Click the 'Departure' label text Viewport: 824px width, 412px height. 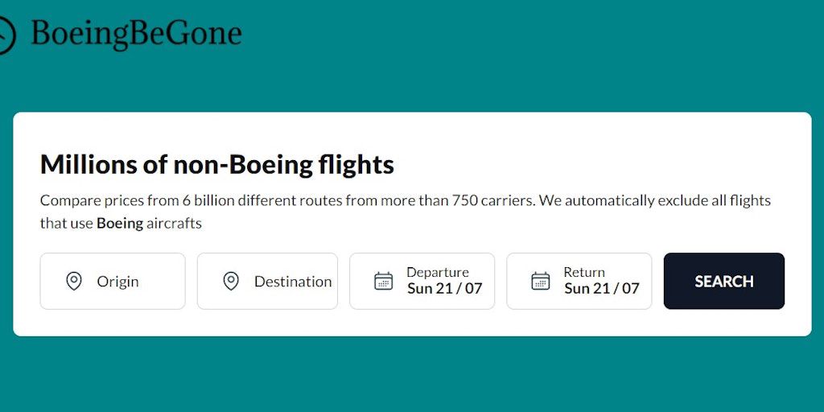437,272
